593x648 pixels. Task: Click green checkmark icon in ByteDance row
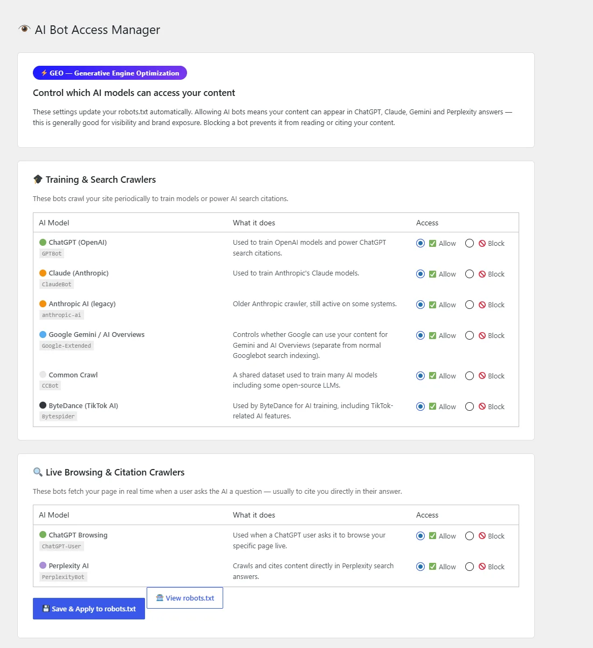(432, 407)
